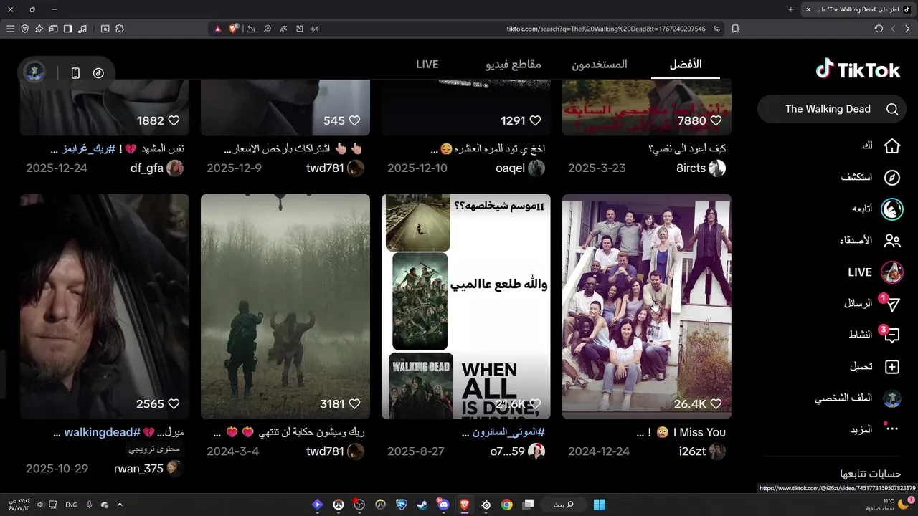Open LIVE in the sidebar
The image size is (918, 516).
point(876,272)
